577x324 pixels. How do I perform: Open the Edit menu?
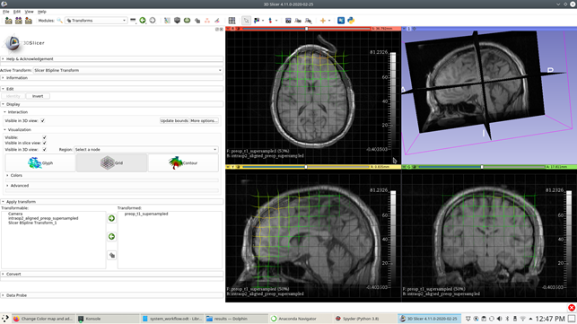17,12
